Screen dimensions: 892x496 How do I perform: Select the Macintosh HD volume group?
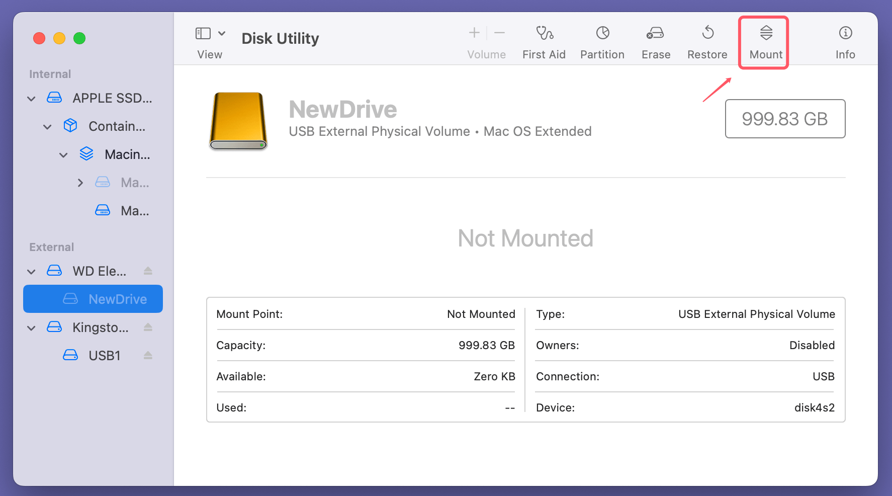127,154
